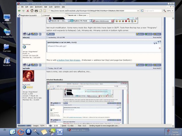
Task: Go back with the green Back arrow
Action: pos(19,11)
